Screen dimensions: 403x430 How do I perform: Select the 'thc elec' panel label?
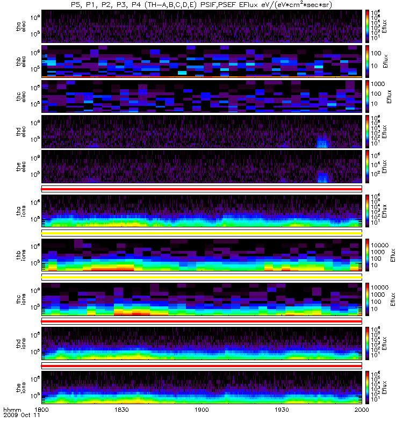(20, 97)
